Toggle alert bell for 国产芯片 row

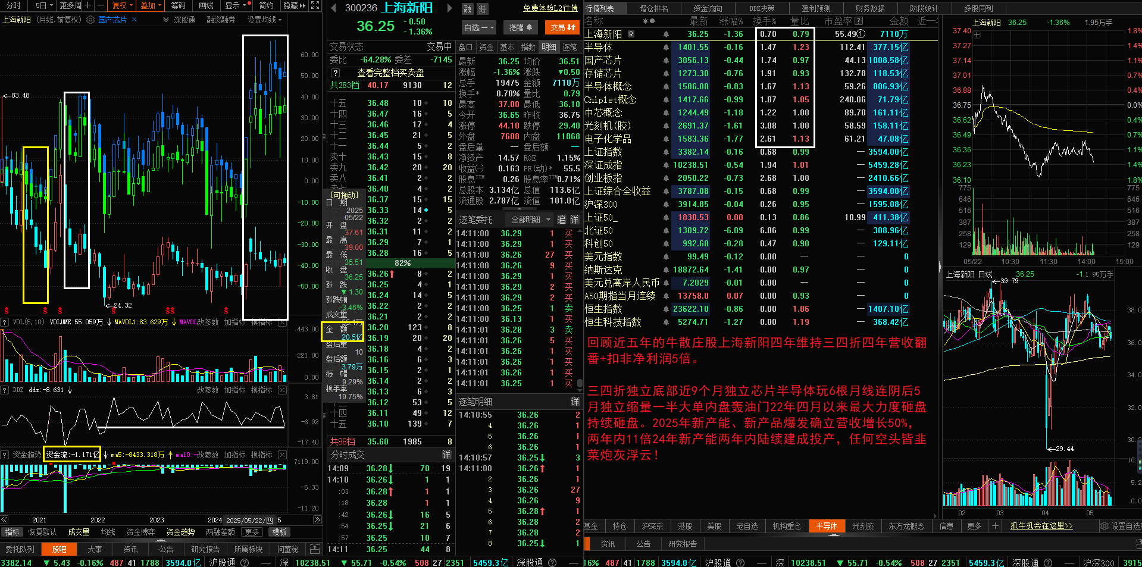[x=666, y=60]
